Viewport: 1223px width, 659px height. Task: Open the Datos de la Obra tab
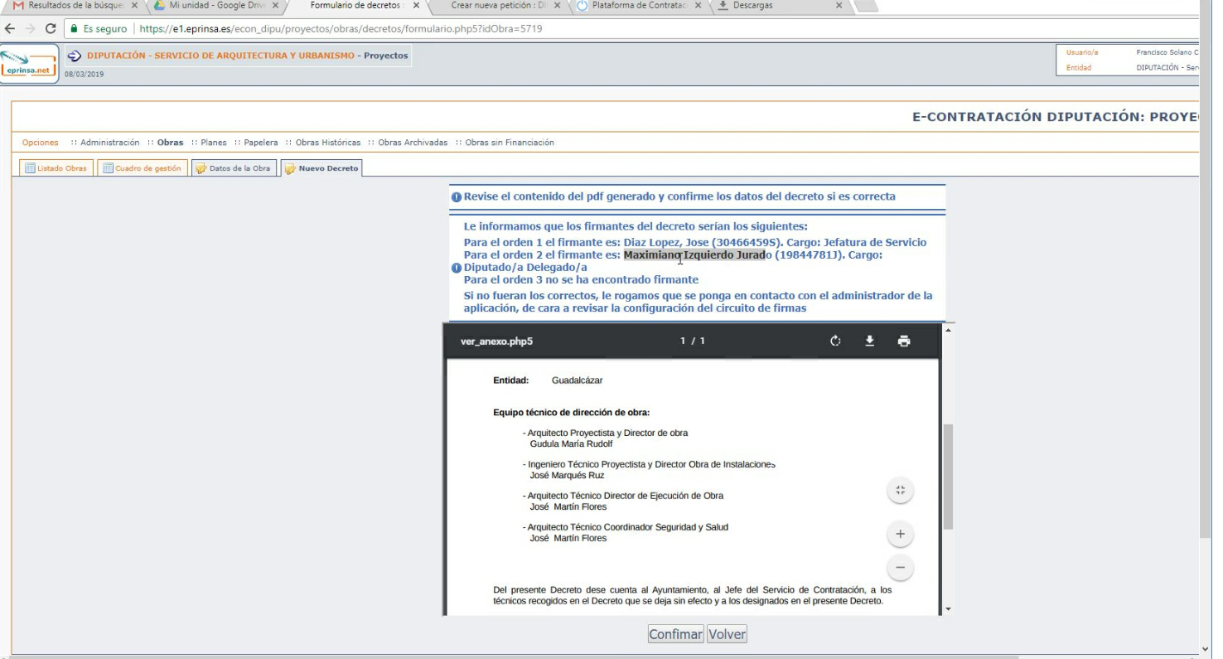tap(234, 168)
